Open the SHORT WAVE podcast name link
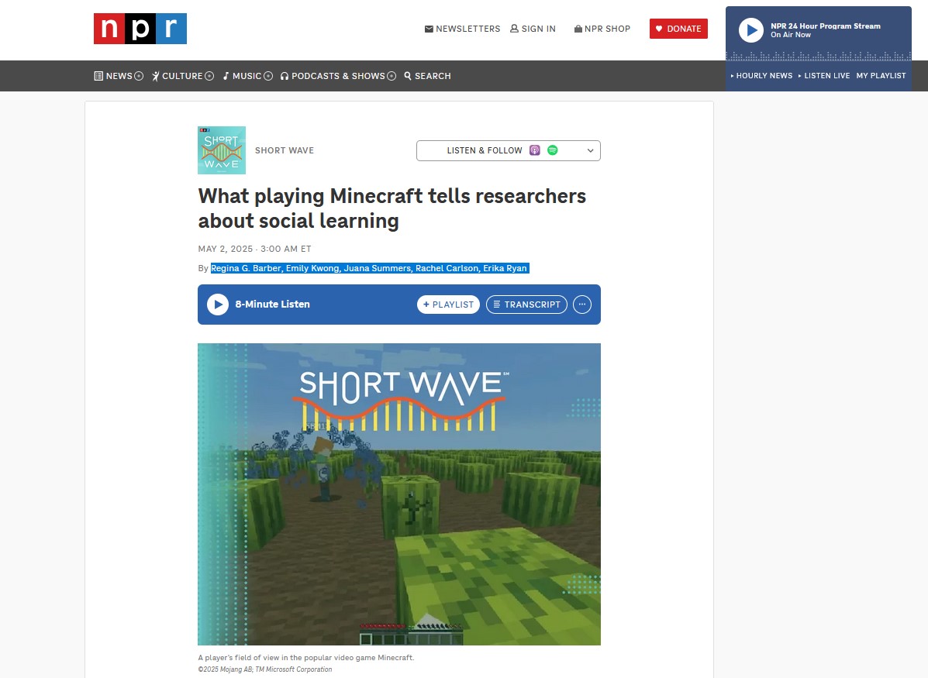The image size is (928, 678). [x=284, y=150]
